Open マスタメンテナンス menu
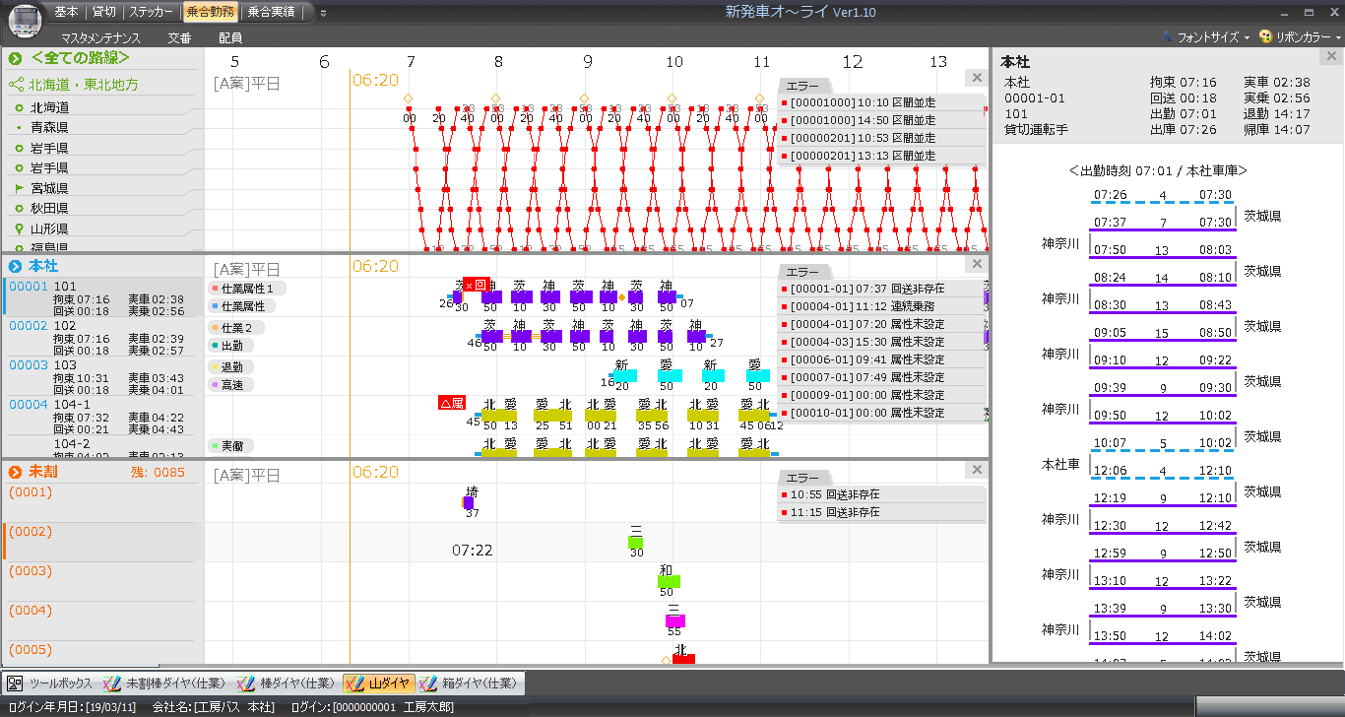 (x=100, y=37)
